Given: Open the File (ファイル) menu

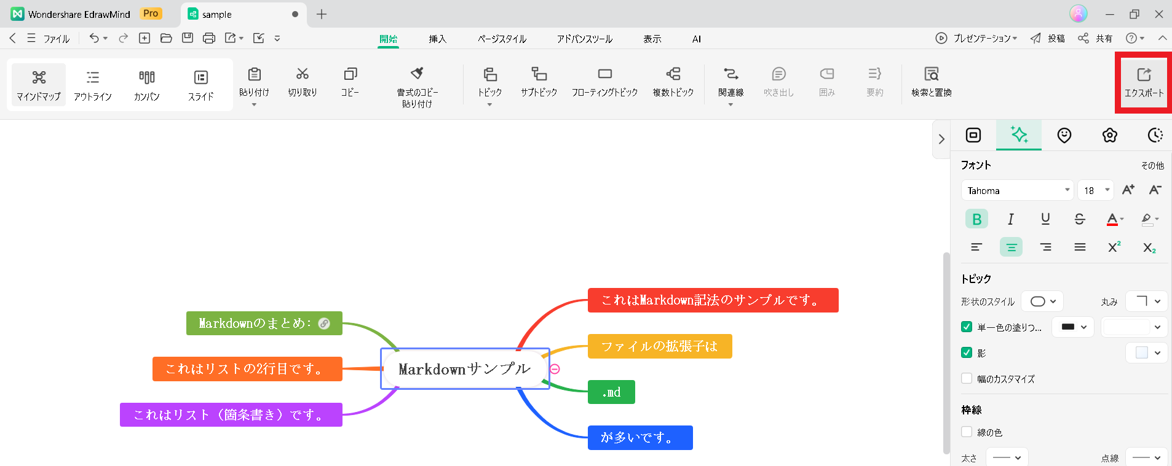Looking at the screenshot, I should 56,39.
